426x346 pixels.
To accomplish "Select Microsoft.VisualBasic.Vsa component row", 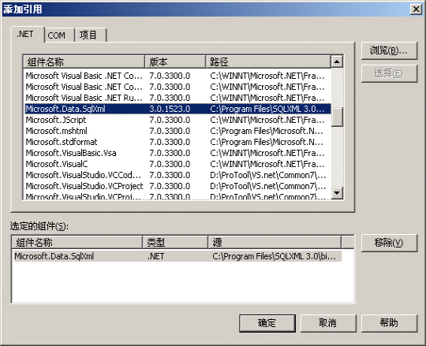I will [177, 153].
